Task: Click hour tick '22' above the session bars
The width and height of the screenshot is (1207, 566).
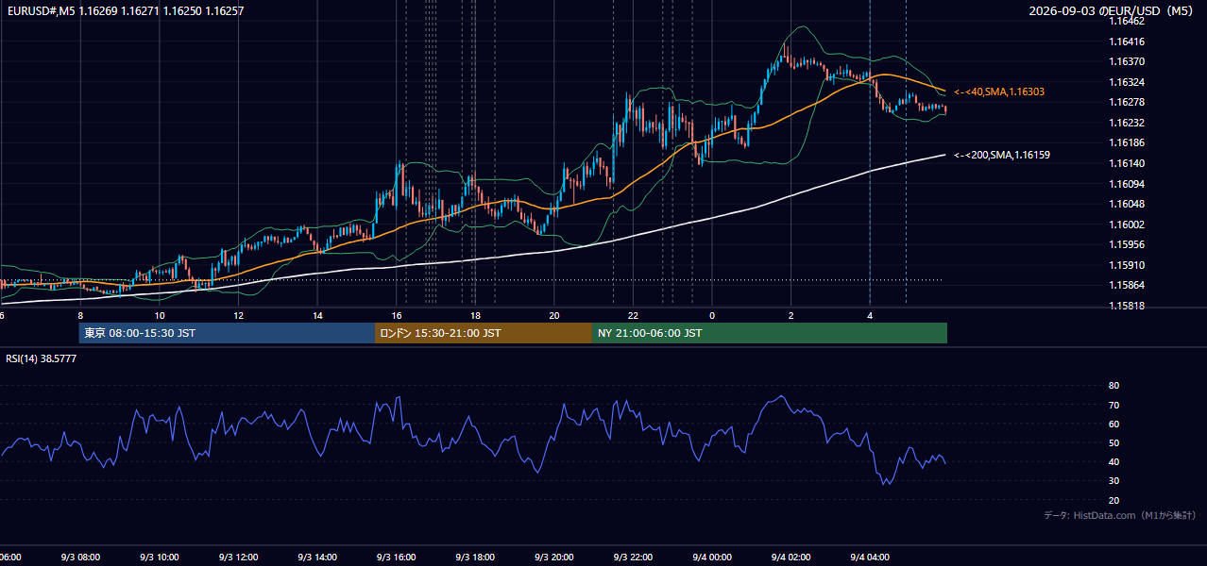Action: point(633,315)
